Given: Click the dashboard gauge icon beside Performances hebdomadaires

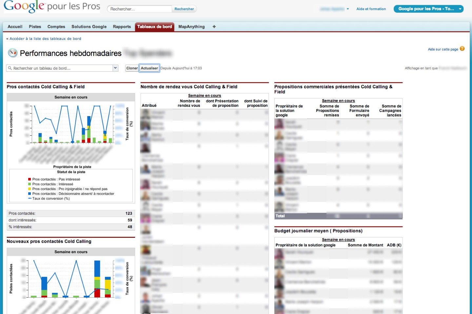Looking at the screenshot, I should (x=12, y=53).
